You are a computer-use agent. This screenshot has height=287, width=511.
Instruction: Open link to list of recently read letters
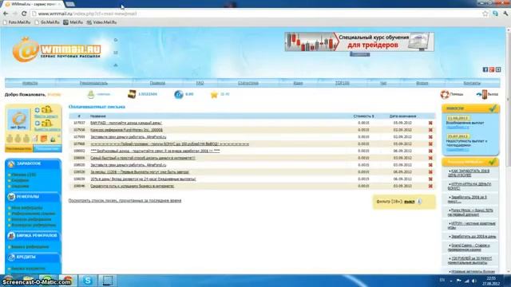coord(125,200)
